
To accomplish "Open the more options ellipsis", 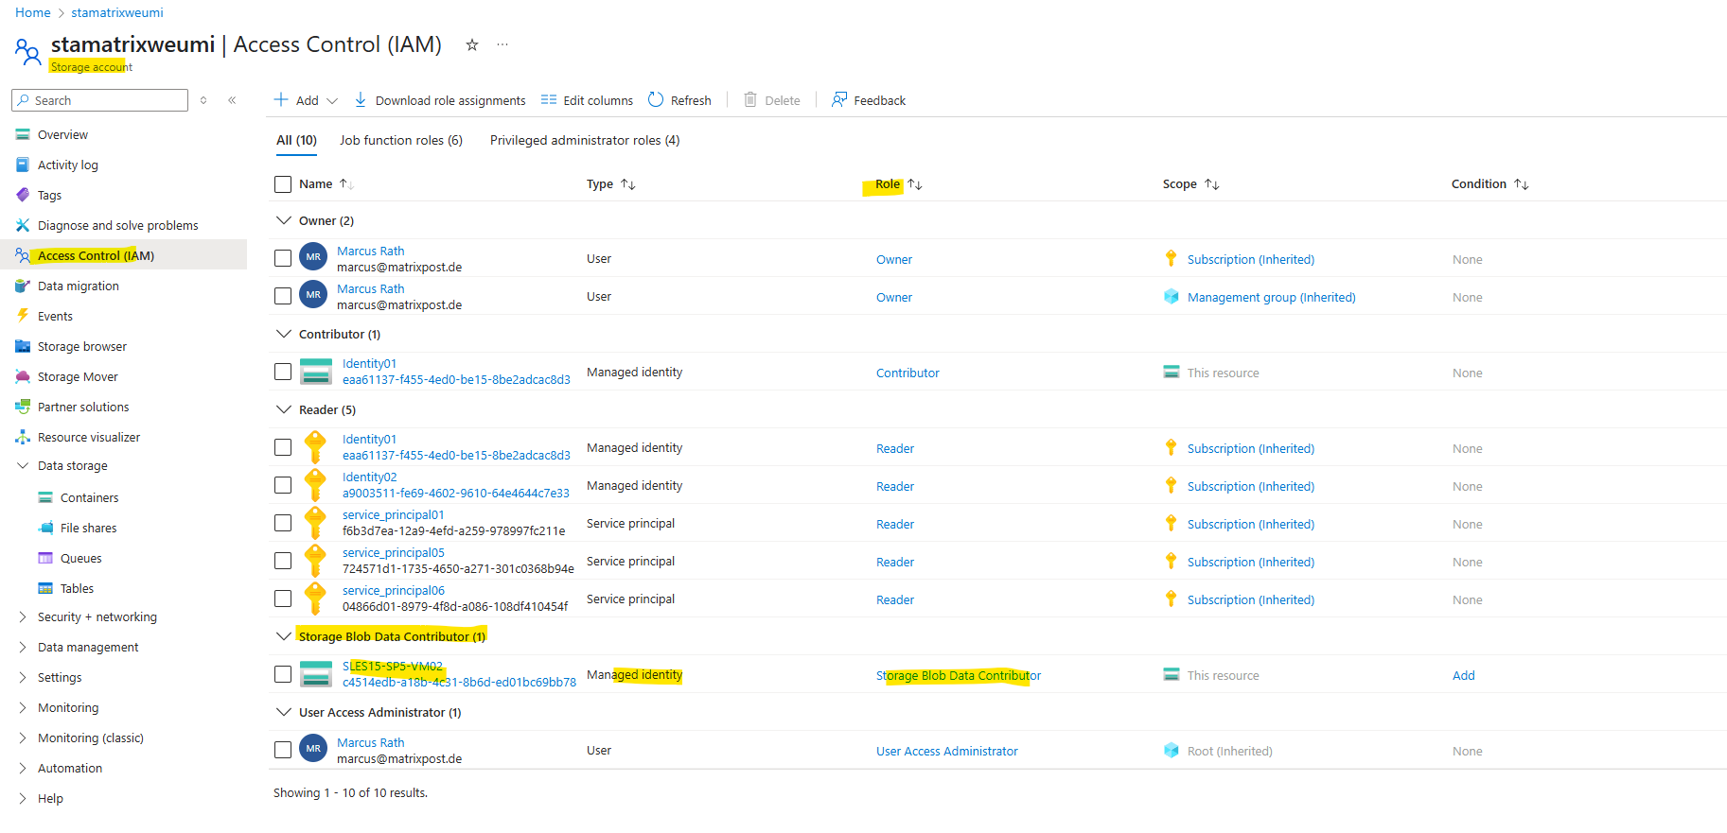I will tap(502, 44).
